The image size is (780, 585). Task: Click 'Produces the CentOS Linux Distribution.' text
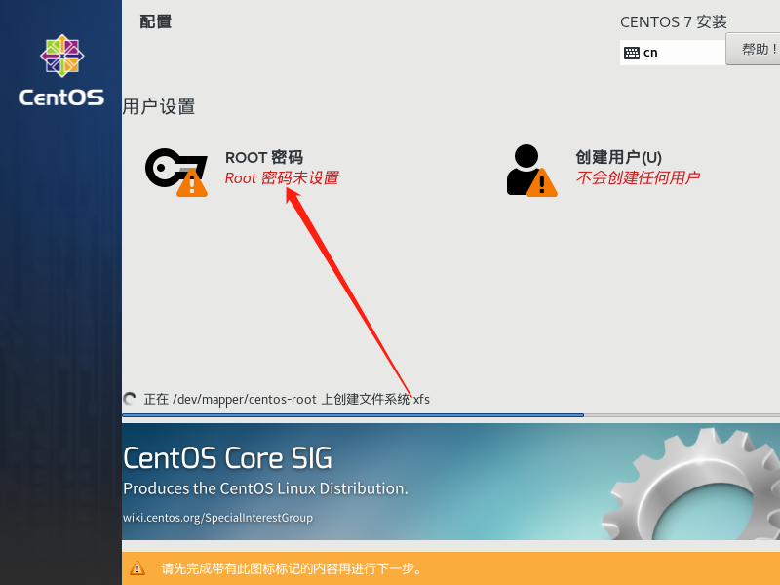point(265,488)
